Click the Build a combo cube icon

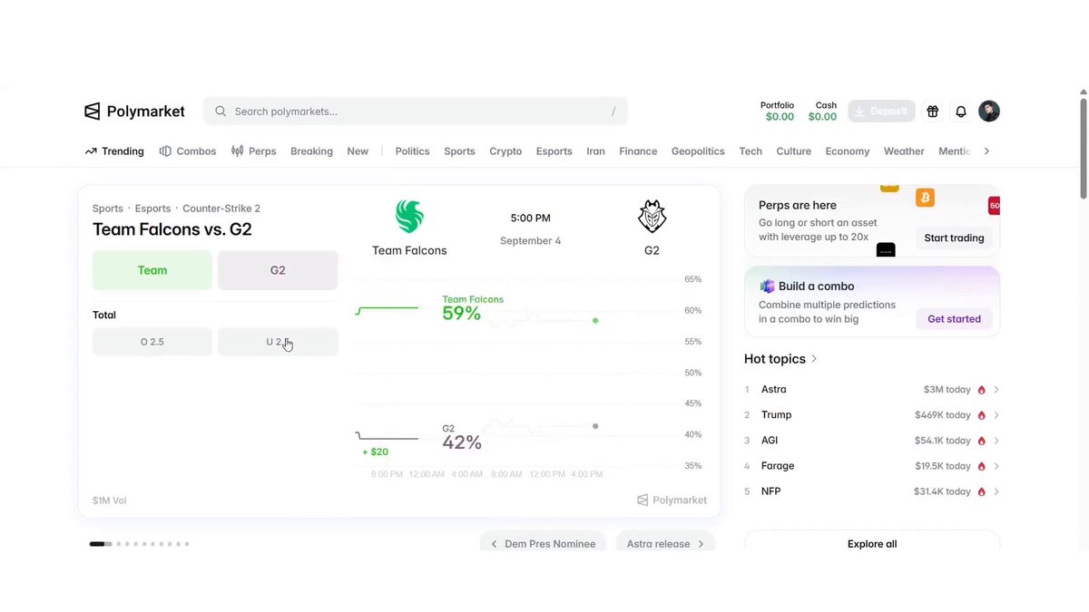[767, 287]
